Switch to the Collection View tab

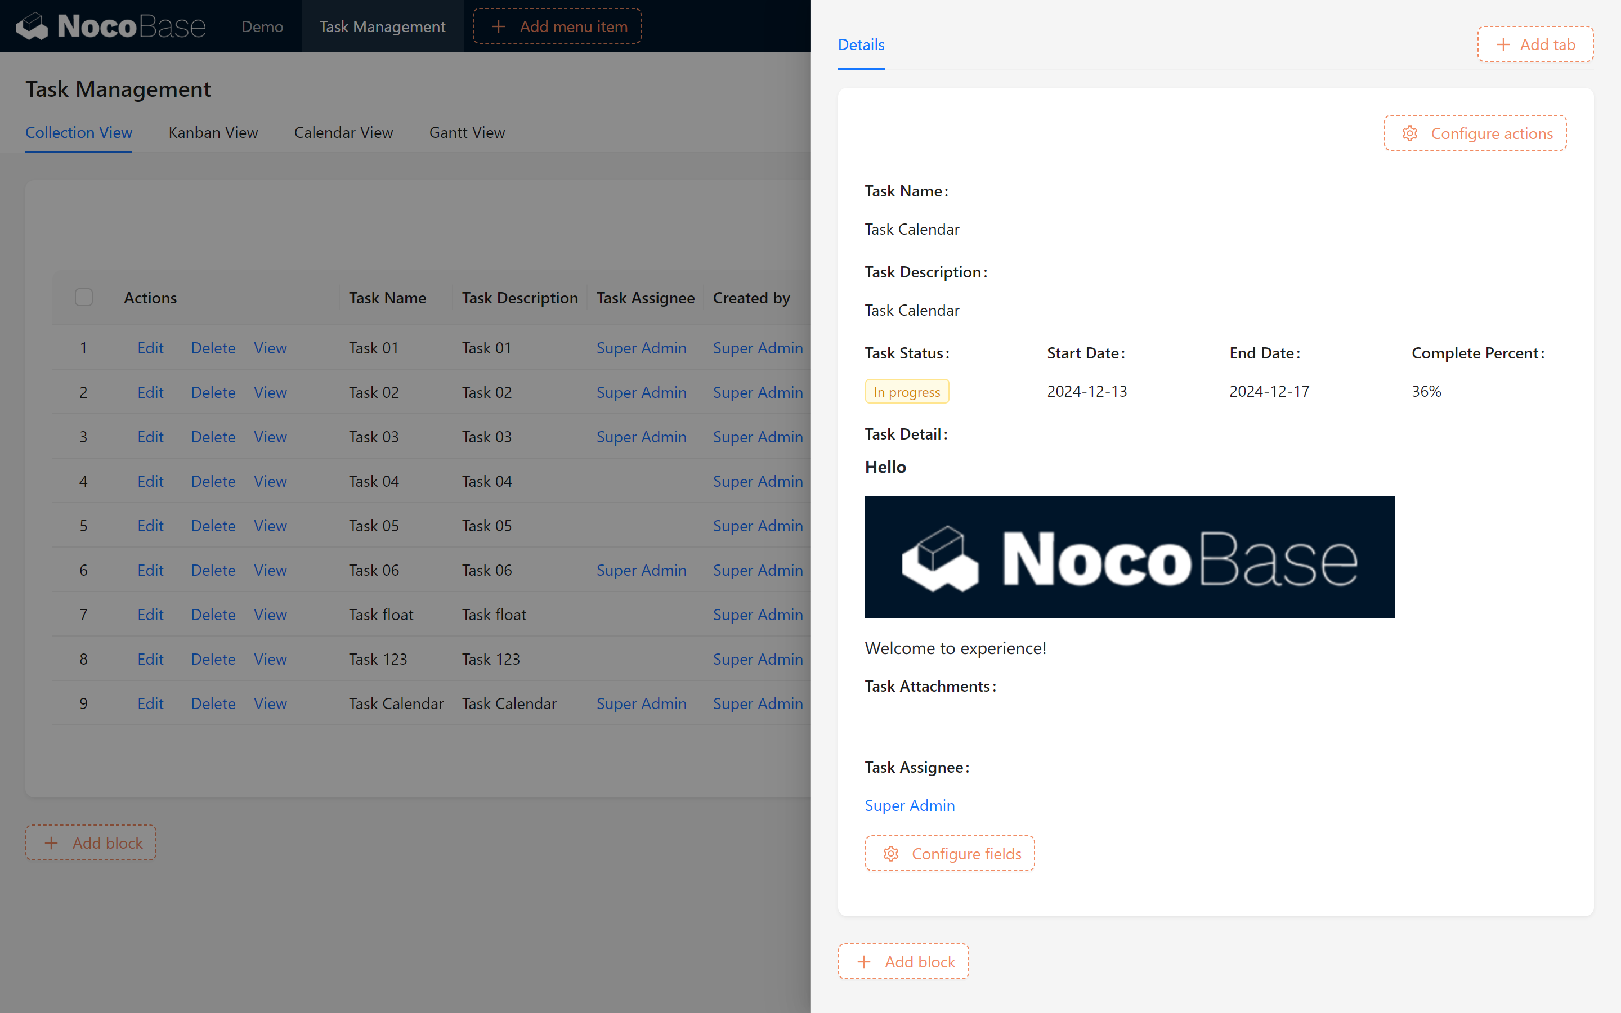point(78,133)
